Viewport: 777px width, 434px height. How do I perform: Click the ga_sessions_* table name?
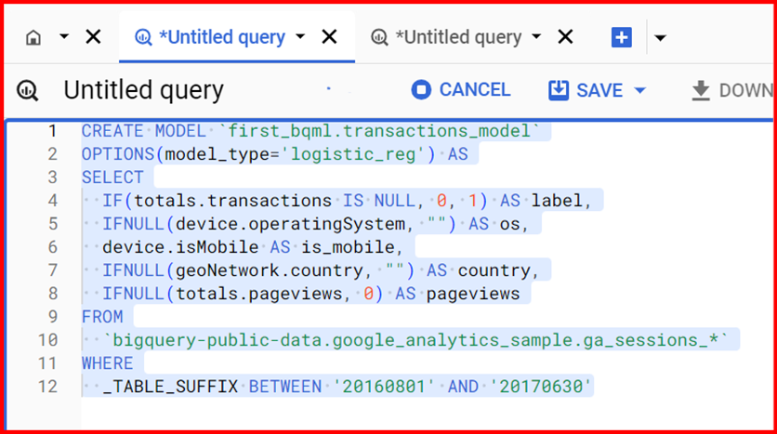(415, 340)
